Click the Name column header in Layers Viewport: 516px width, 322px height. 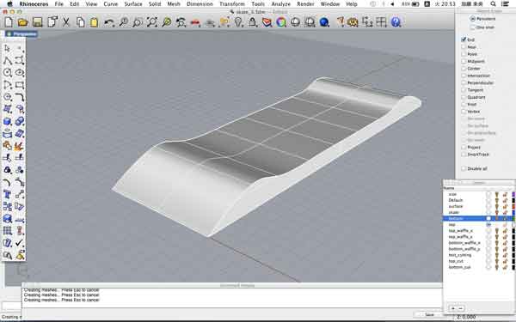tap(449, 188)
